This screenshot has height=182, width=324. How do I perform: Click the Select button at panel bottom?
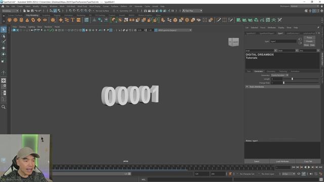257,161
